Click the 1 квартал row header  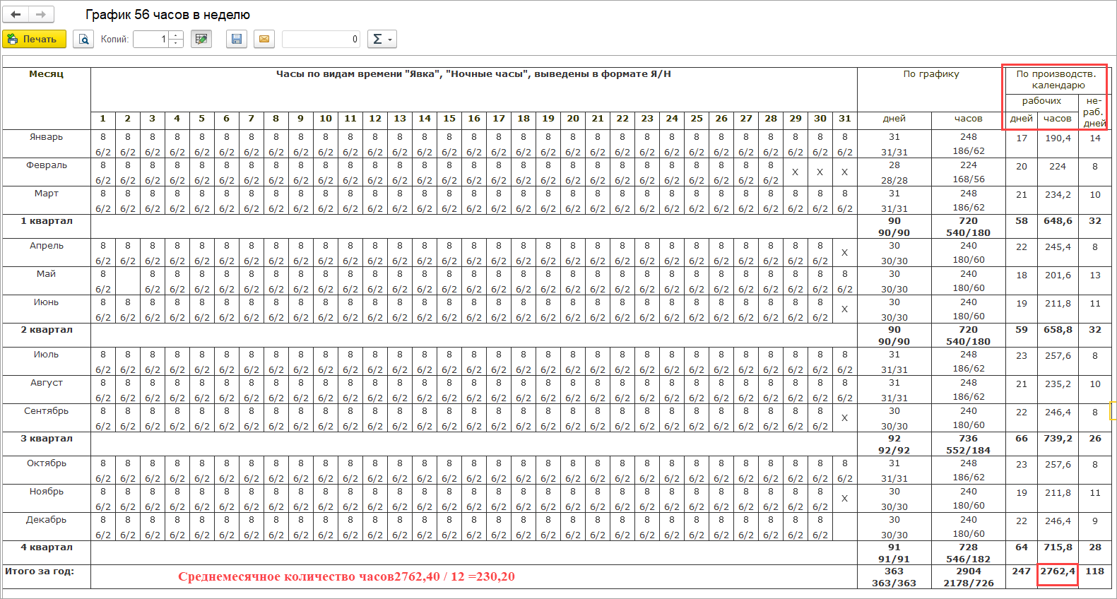tap(47, 221)
